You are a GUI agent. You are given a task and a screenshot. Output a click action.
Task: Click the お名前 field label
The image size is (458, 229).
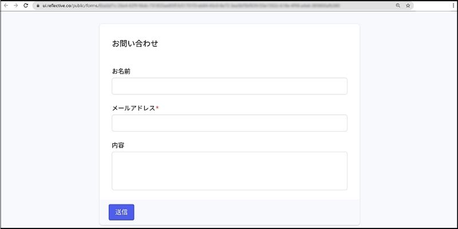121,71
